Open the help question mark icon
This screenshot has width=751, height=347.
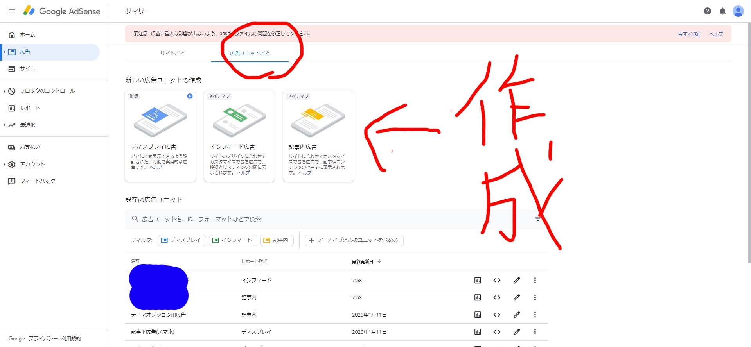(707, 11)
